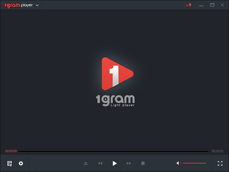The image size is (229, 172).
Task: Maximize the player window
Action: coord(212,5)
